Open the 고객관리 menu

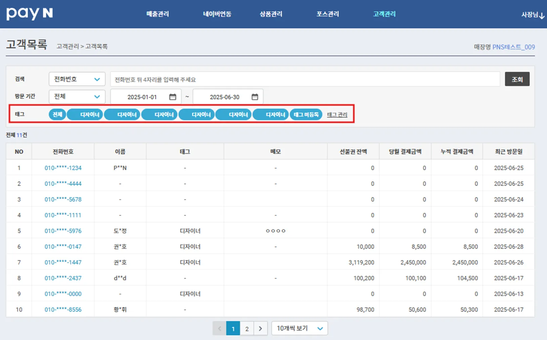(x=384, y=14)
